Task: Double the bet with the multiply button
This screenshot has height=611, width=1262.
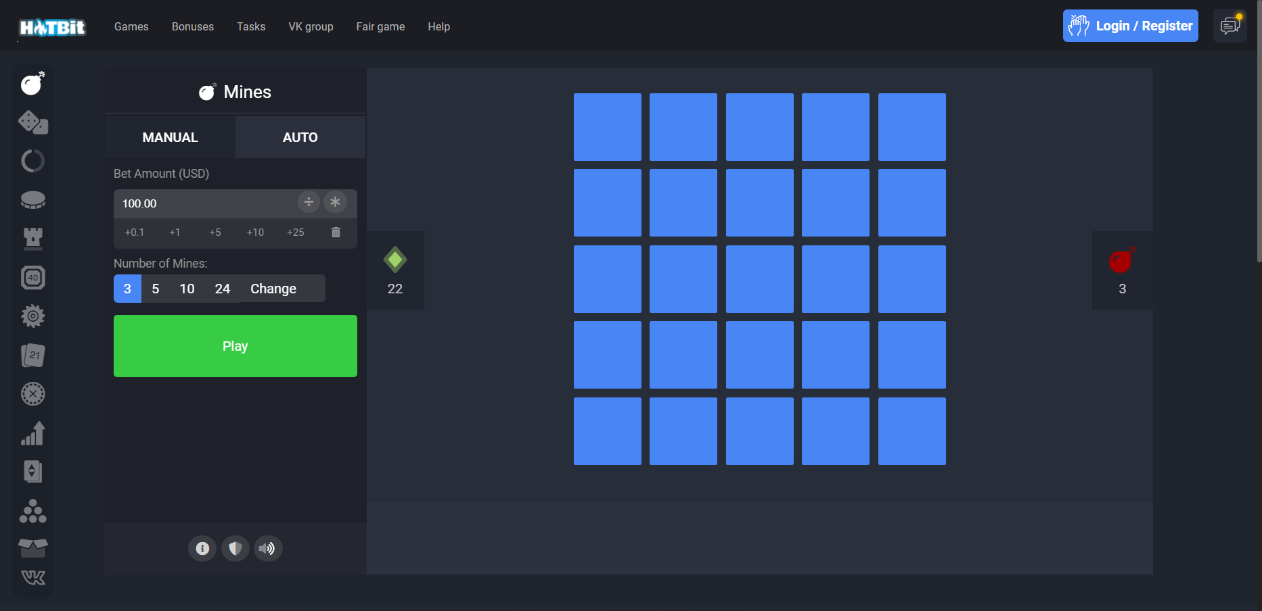Action: coord(335,202)
